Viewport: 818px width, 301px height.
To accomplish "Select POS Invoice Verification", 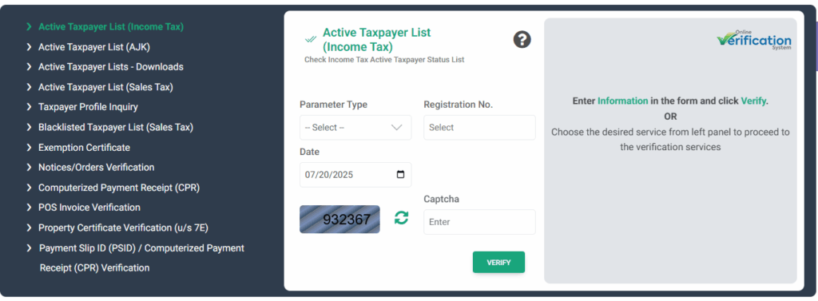I will pyautogui.click(x=89, y=208).
